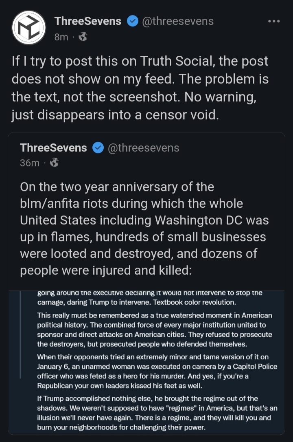Click the paragraph starting 'When their opponents tried'
This screenshot has height=442, width=293.
(157, 371)
